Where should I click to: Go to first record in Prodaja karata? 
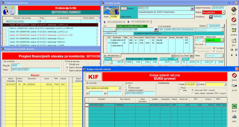click(232, 50)
